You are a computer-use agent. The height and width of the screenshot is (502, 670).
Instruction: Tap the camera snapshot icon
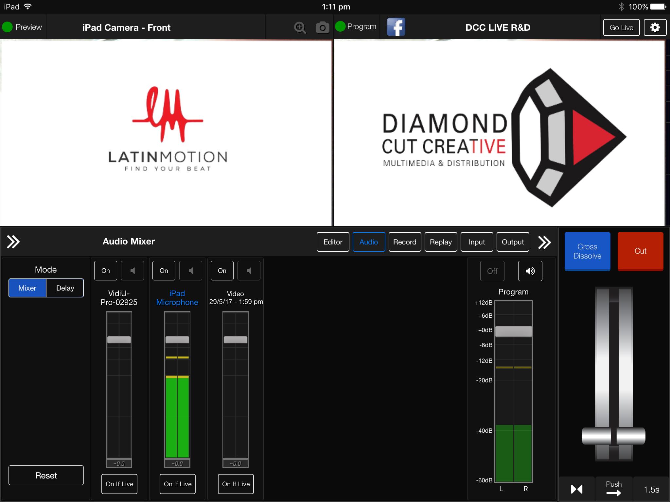point(322,27)
